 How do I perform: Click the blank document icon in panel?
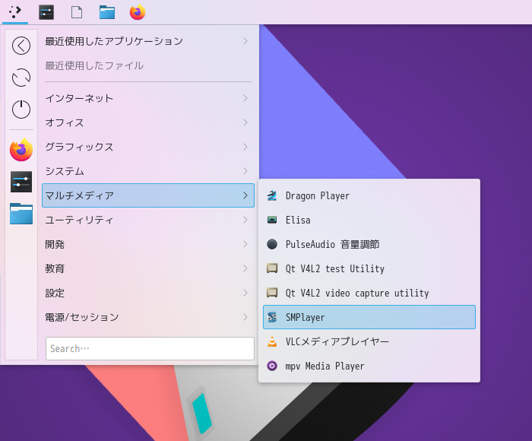(77, 12)
